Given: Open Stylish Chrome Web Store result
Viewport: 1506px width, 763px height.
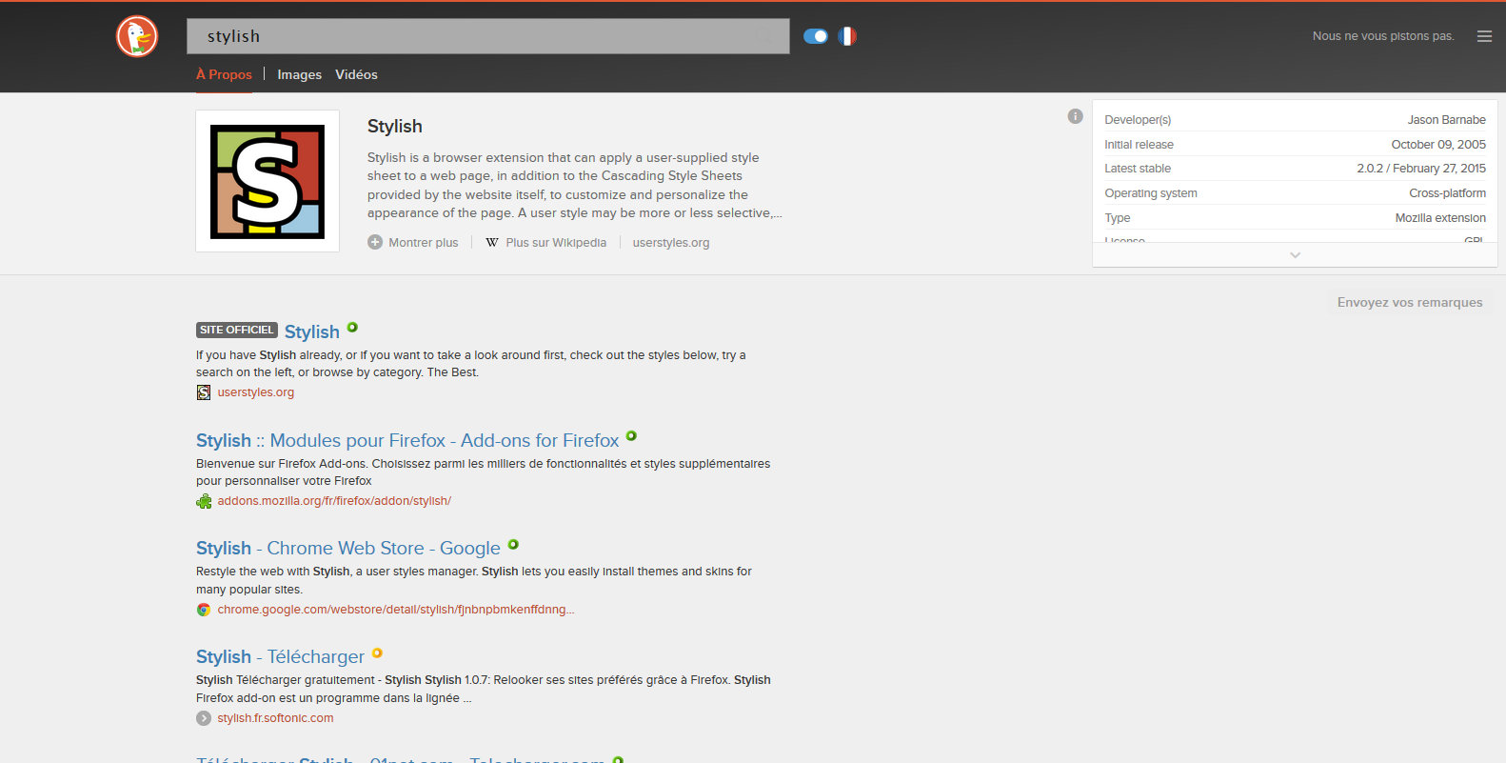Looking at the screenshot, I should tap(348, 548).
